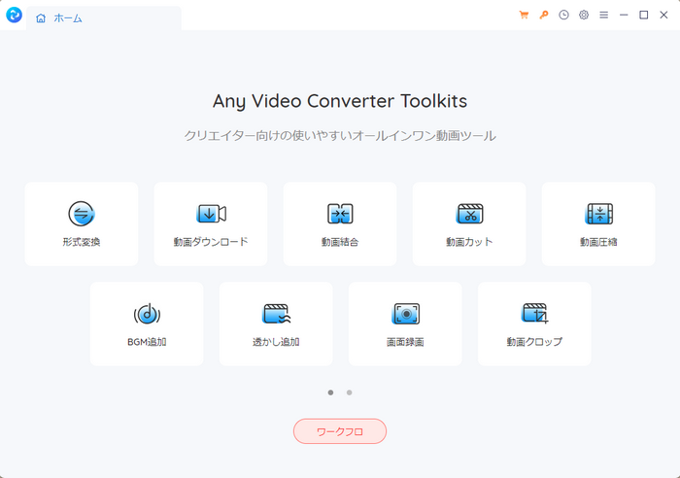Screen dimensions: 680x478
Task: Click the ワークフロ workflow button
Action: click(340, 431)
